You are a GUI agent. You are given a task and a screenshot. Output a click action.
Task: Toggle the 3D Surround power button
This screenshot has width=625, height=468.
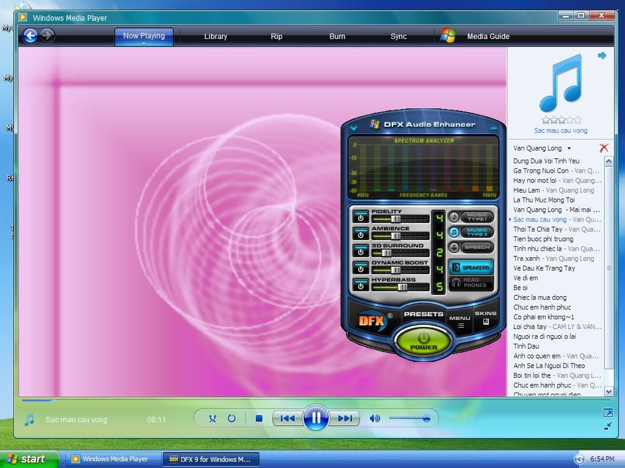pos(361,251)
